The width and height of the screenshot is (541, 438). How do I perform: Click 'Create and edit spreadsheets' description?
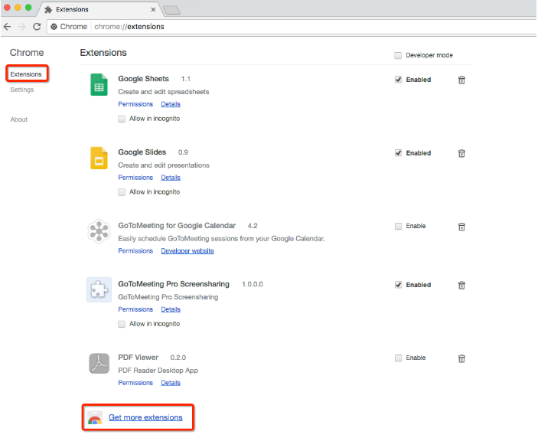point(164,92)
